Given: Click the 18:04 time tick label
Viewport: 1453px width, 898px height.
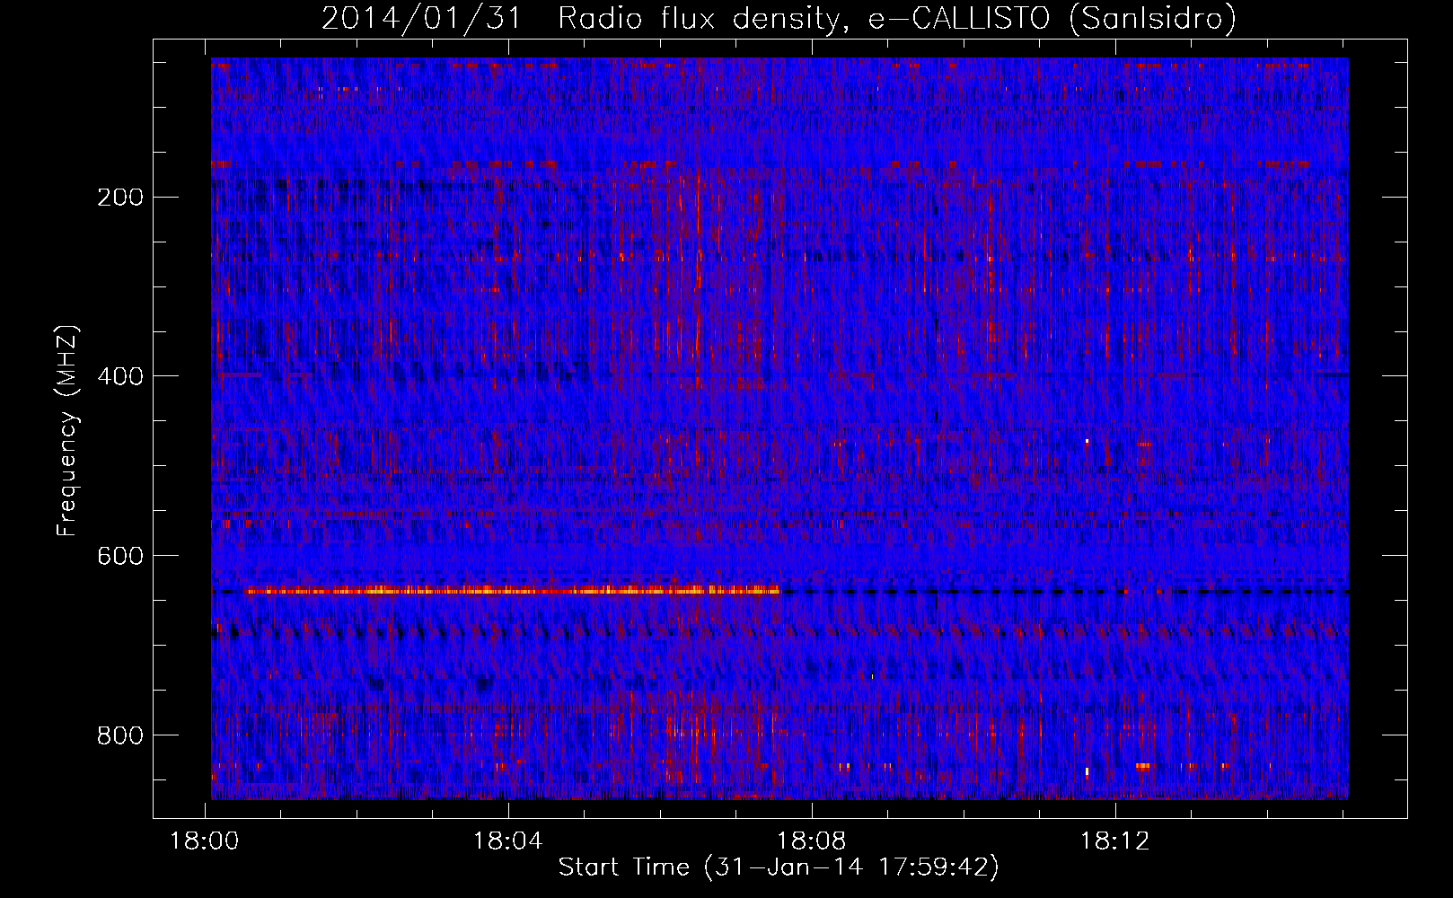Looking at the screenshot, I should point(508,841).
